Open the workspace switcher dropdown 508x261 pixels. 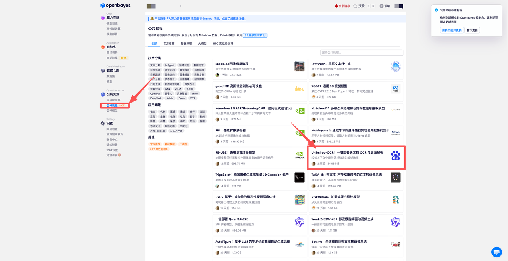coord(164,6)
